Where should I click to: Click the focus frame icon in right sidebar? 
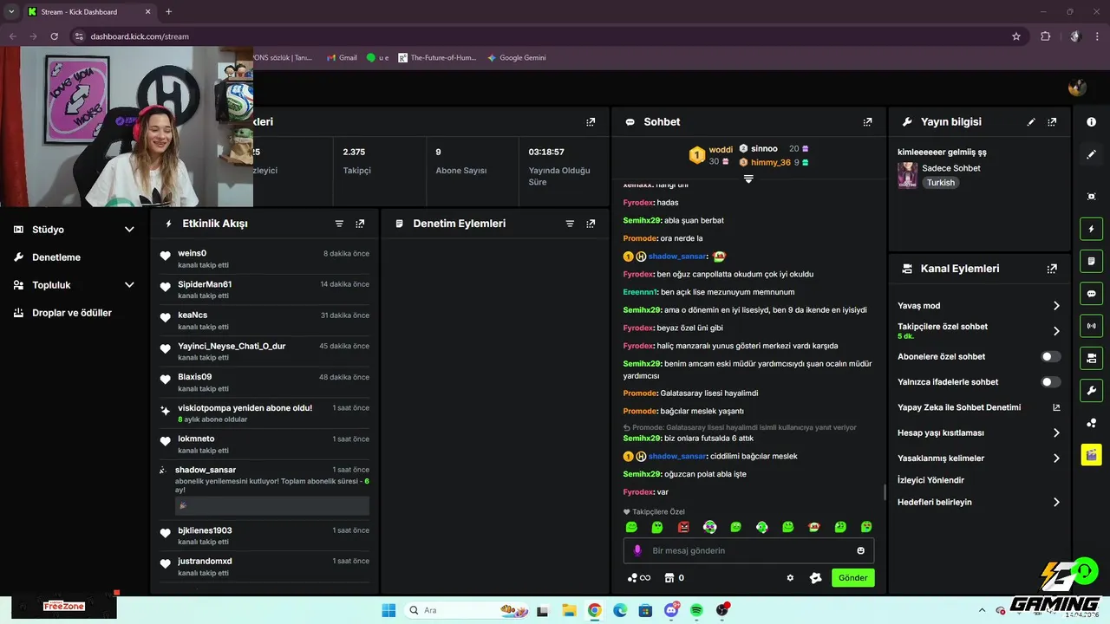[1091, 197]
